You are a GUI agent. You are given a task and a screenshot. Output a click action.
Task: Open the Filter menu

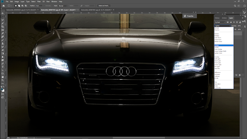[x=39, y=2]
